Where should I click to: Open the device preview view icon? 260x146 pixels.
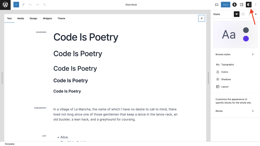click(217, 5)
